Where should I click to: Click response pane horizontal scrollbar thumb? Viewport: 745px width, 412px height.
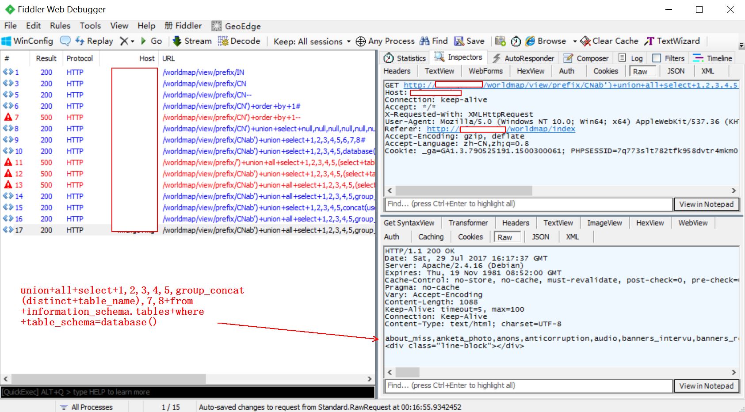407,372
